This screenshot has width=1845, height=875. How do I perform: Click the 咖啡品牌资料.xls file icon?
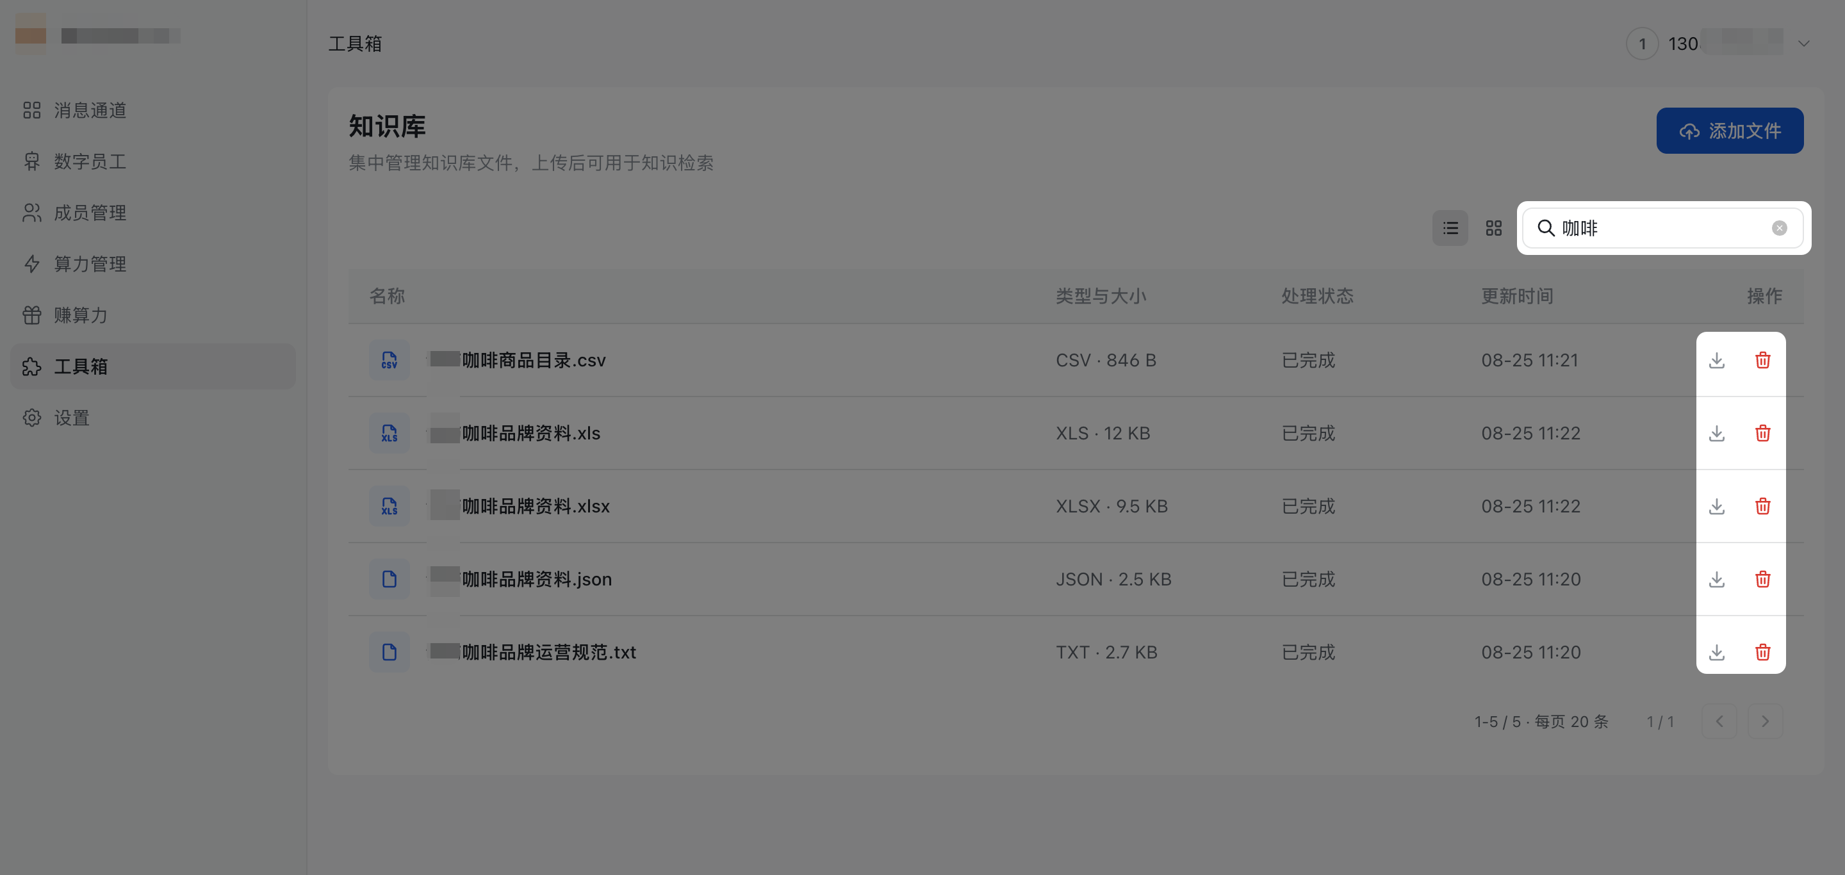pos(389,433)
